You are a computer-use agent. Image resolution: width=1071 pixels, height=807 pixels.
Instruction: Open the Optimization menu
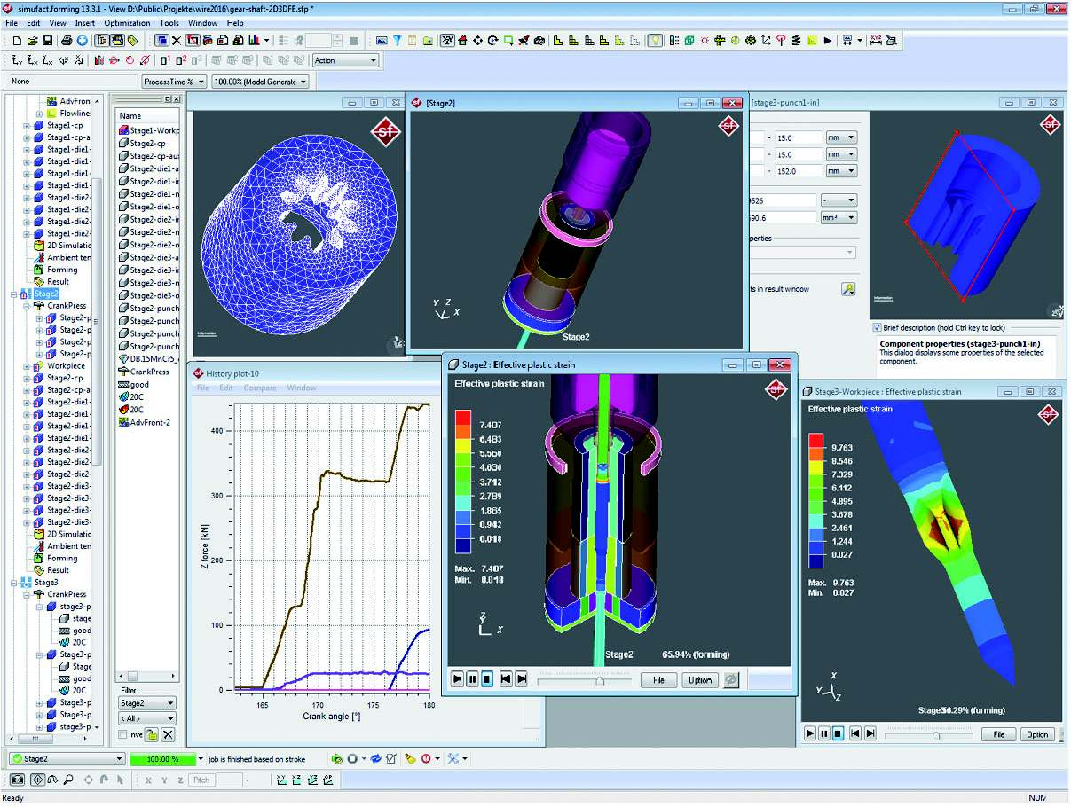127,22
